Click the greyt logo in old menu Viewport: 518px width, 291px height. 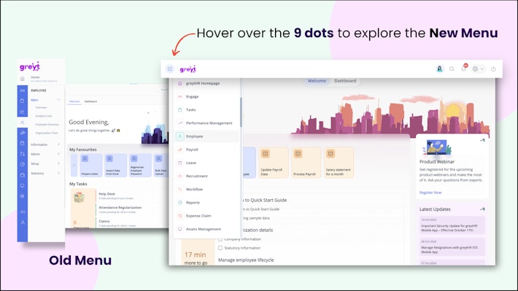(30, 66)
